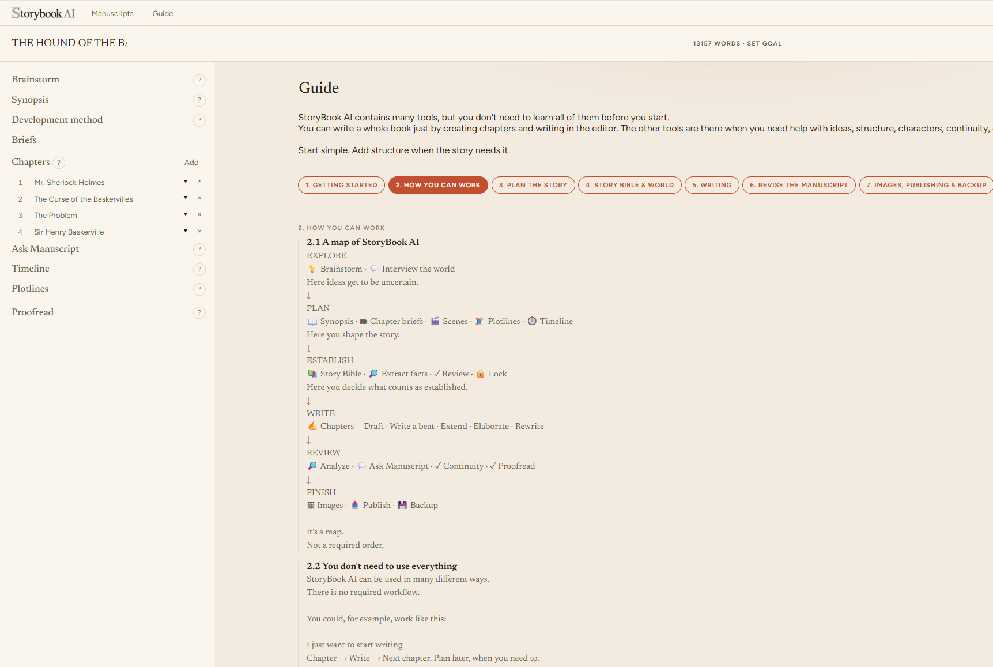The width and height of the screenshot is (993, 667).
Task: Delete chapter Mr. Sherlock Holmes with x
Action: pos(199,182)
